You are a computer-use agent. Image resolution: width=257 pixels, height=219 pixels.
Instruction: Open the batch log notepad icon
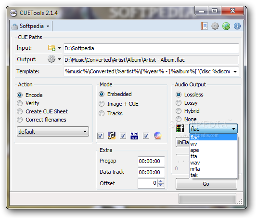[204, 26]
